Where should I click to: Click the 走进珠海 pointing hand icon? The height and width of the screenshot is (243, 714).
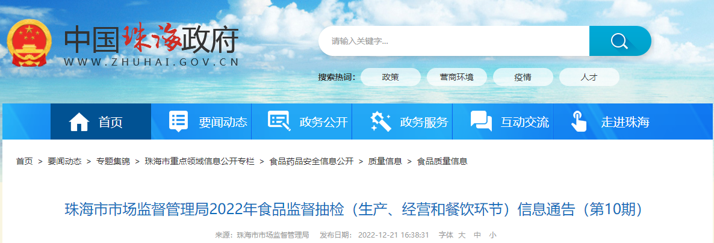(x=579, y=121)
